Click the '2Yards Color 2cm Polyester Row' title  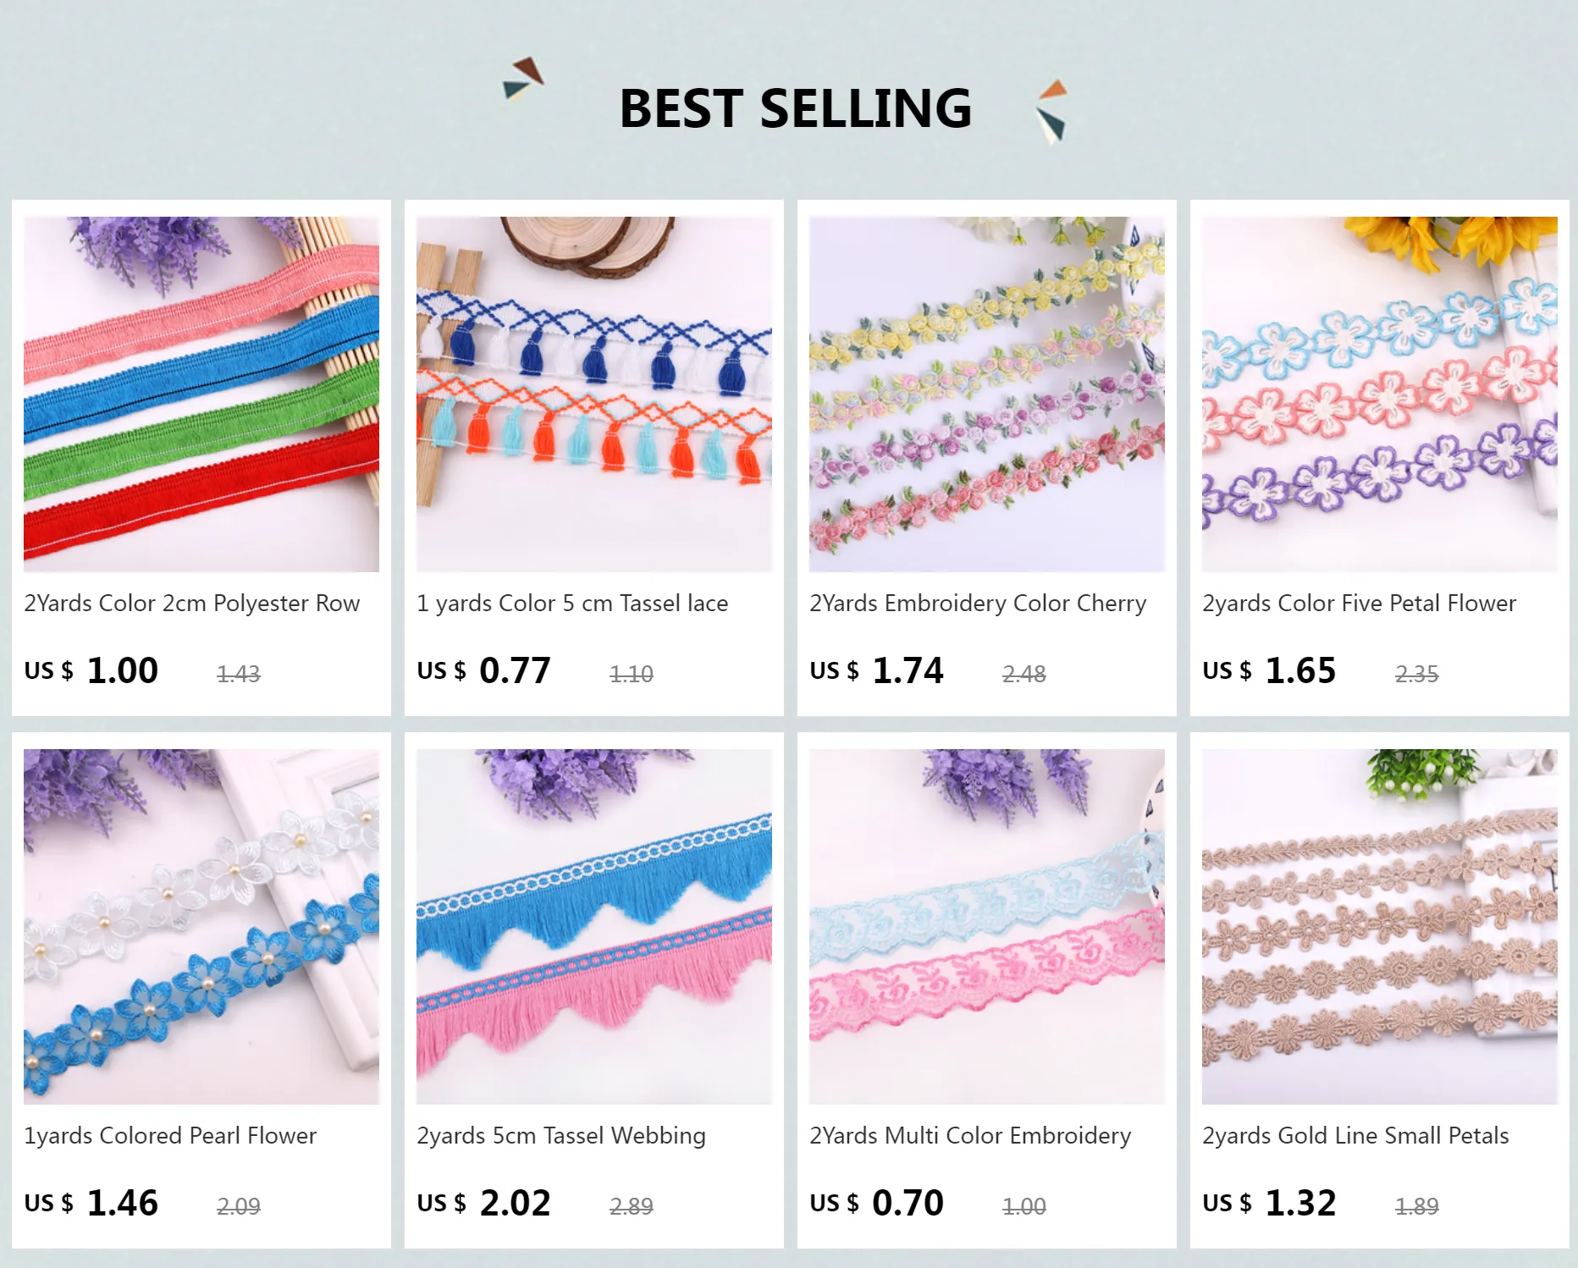click(x=192, y=604)
